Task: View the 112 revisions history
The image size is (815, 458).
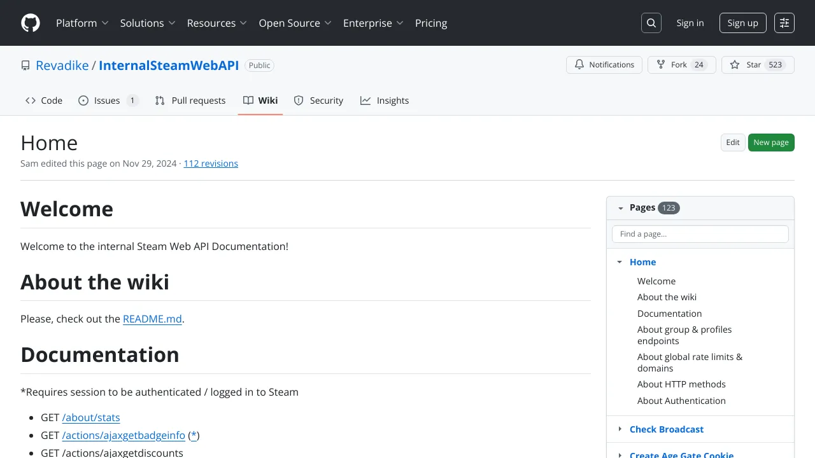Action: tap(211, 163)
